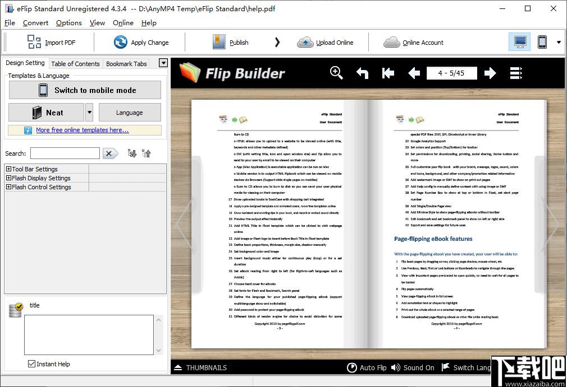Viewport: 567px width, 387px height.
Task: Enable Auto Flip in the bottom bar
Action: tap(367, 367)
